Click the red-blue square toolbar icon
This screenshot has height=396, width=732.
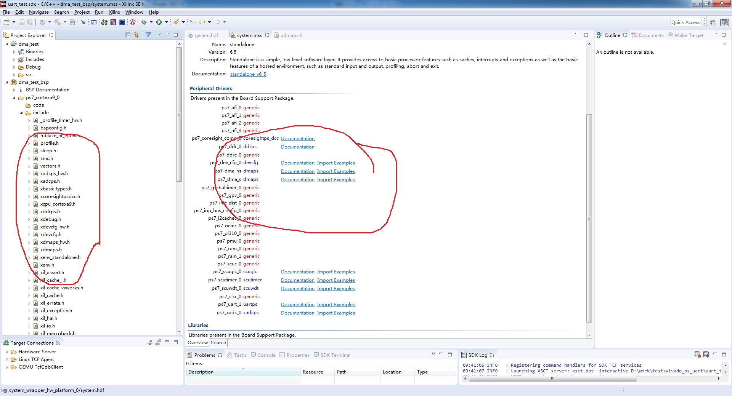point(113,22)
